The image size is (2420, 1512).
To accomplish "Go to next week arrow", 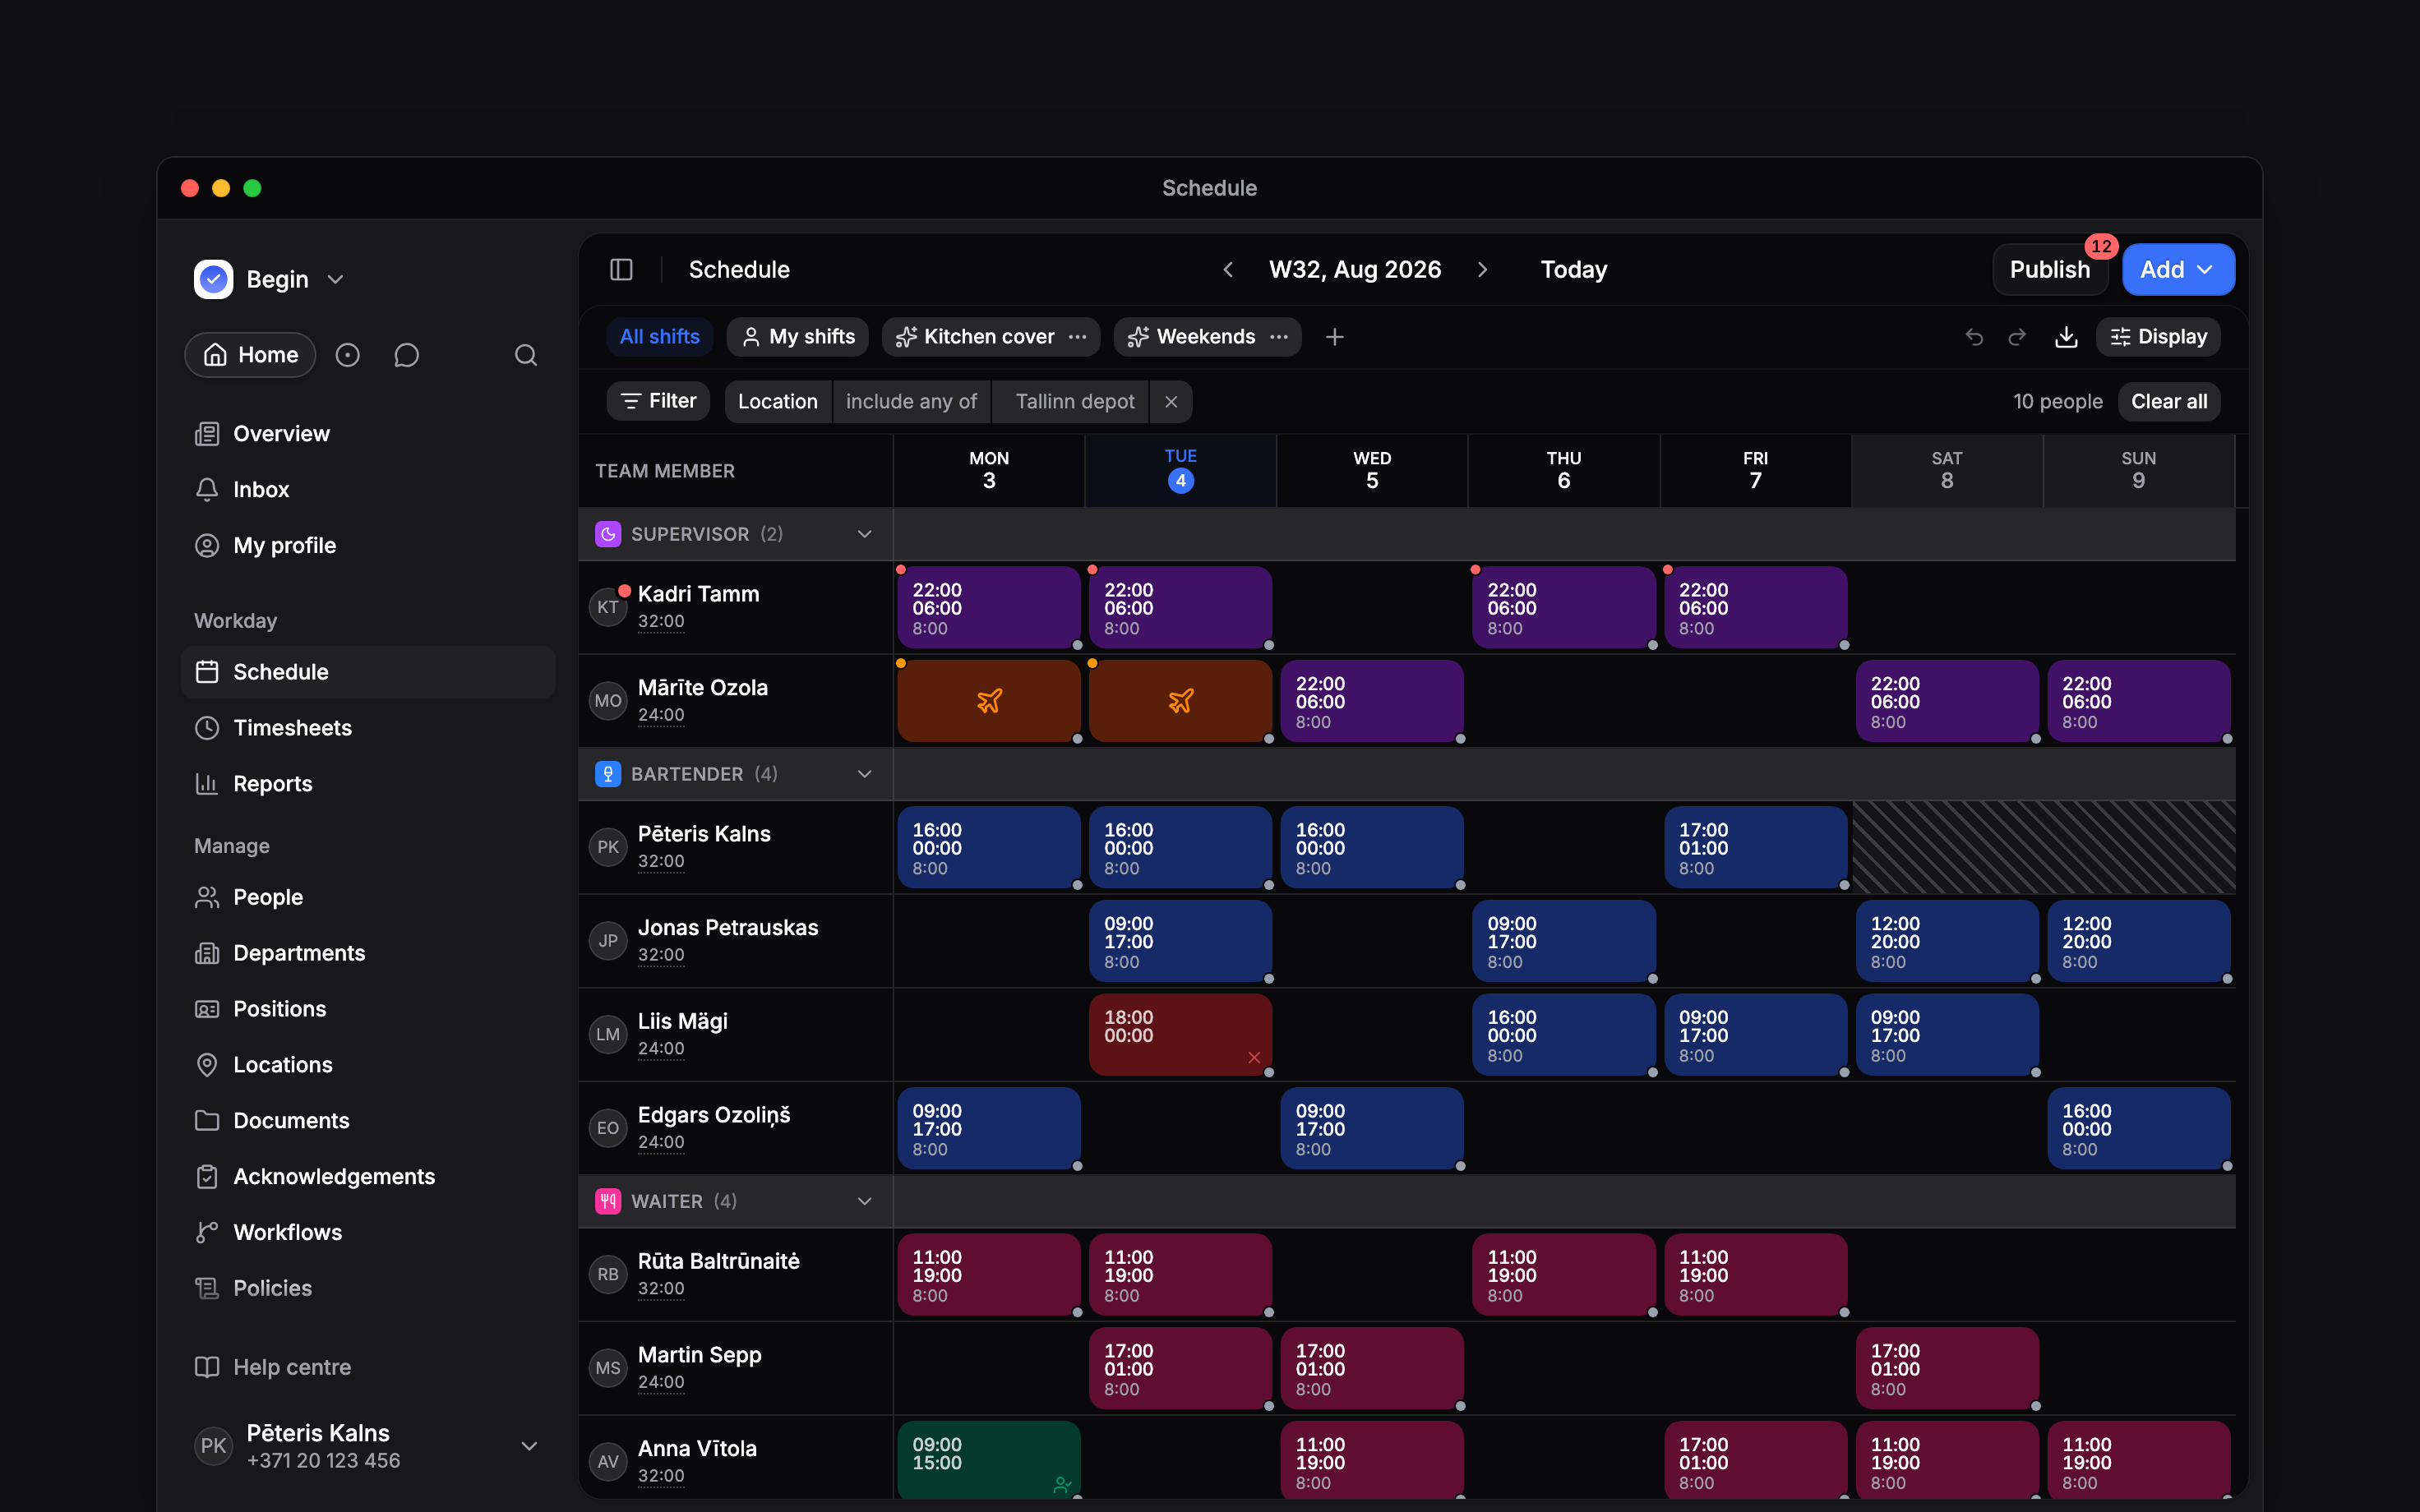I will [1482, 270].
